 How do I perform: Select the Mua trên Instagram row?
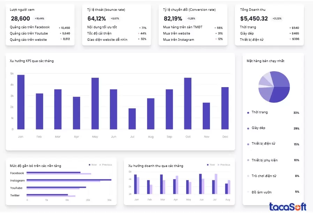point(178,40)
